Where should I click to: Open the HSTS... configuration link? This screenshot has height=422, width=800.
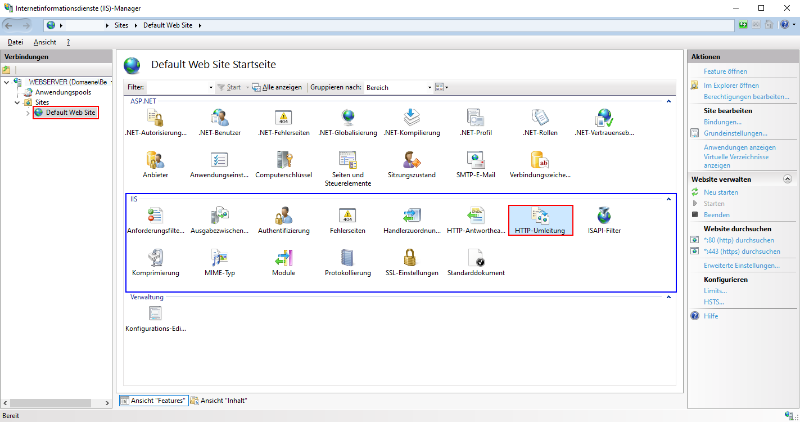pyautogui.click(x=714, y=302)
